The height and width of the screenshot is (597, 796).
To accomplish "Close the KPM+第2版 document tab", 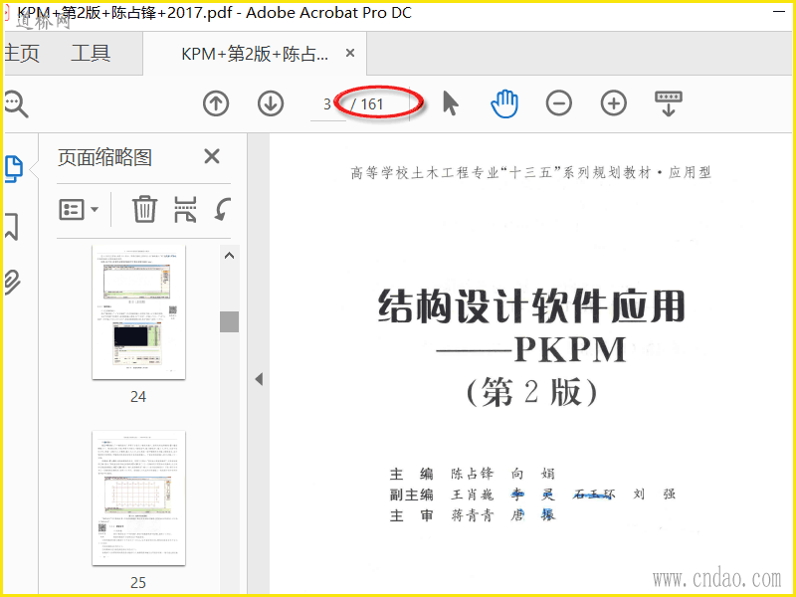I will [350, 53].
